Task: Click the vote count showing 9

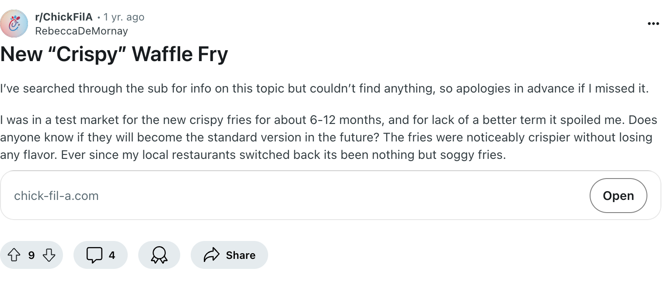Action: 31,255
